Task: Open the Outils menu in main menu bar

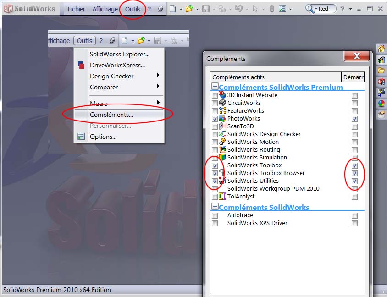Action: [x=133, y=9]
